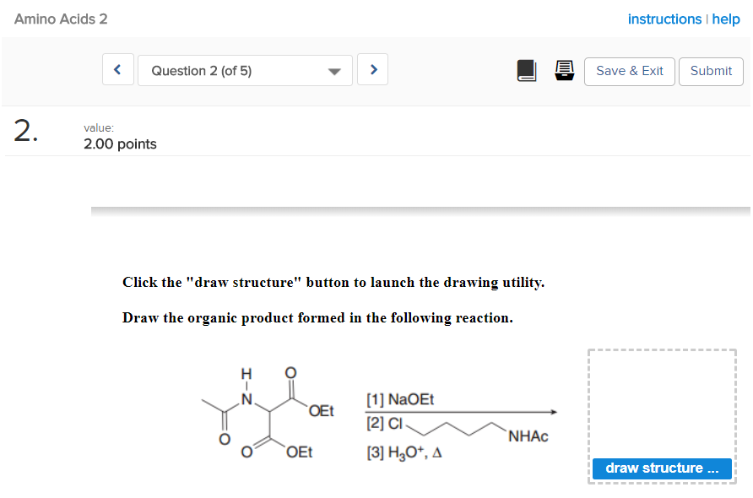Click the print question icon
Viewport: 753px width, 498px height.
click(564, 71)
